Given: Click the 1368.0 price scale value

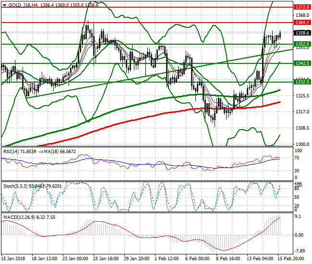Looking at the screenshot, I should pyautogui.click(x=302, y=15).
